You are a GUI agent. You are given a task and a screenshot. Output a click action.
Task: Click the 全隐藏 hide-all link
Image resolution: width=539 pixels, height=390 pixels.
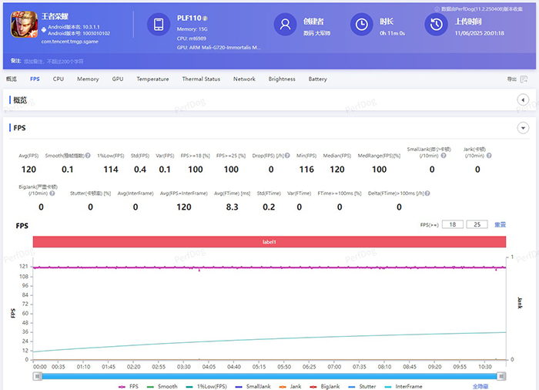(480, 386)
